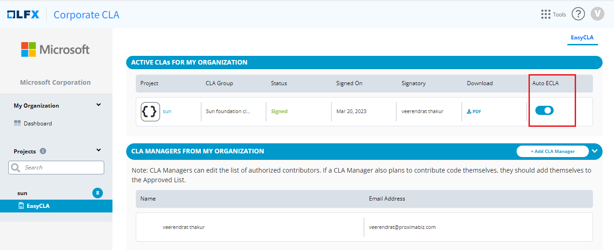Click Add CLA Manager button
The width and height of the screenshot is (614, 250).
(x=552, y=151)
